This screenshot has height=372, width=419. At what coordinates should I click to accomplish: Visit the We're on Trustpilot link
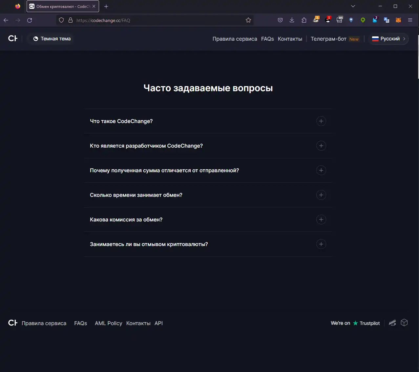coord(355,323)
